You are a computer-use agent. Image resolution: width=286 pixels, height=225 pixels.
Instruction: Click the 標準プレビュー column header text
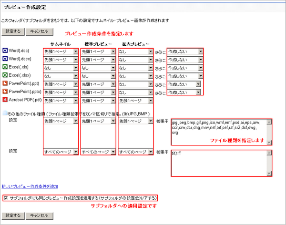tap(98, 44)
